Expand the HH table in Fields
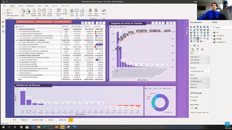The image size is (232, 130). (x=212, y=32)
